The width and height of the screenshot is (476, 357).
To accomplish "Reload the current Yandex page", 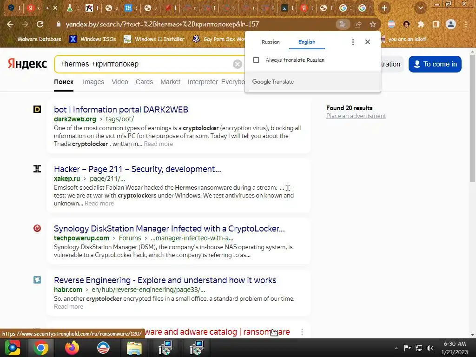I will (x=40, y=24).
